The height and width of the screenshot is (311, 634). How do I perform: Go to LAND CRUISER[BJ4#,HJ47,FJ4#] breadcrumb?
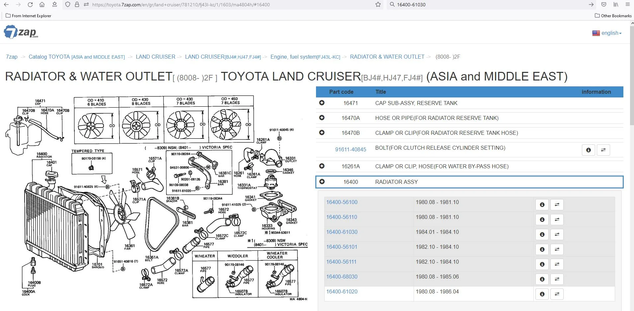[x=223, y=57]
